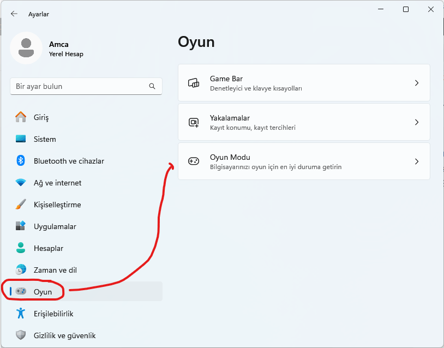
Task: Close the Ayarlar window
Action: [431, 9]
